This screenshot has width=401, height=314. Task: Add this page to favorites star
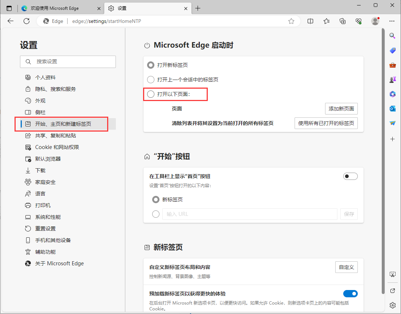291,21
